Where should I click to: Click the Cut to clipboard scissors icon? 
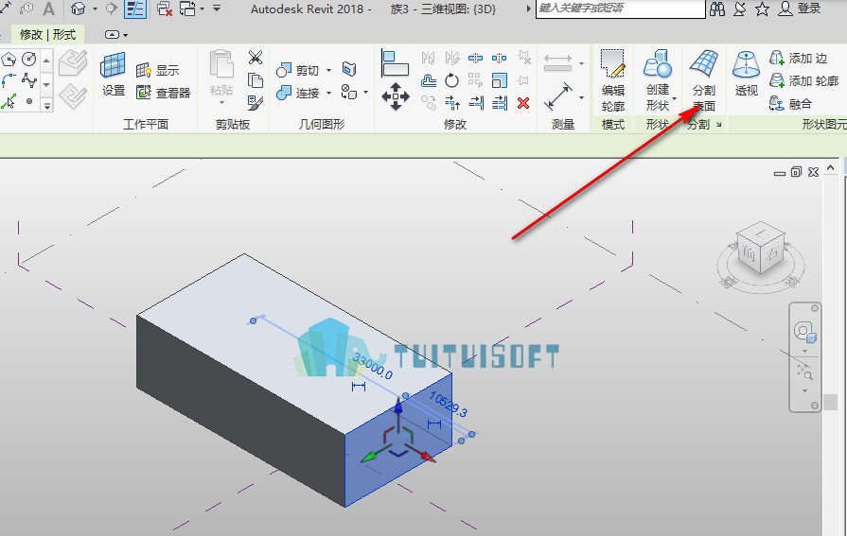[x=255, y=58]
